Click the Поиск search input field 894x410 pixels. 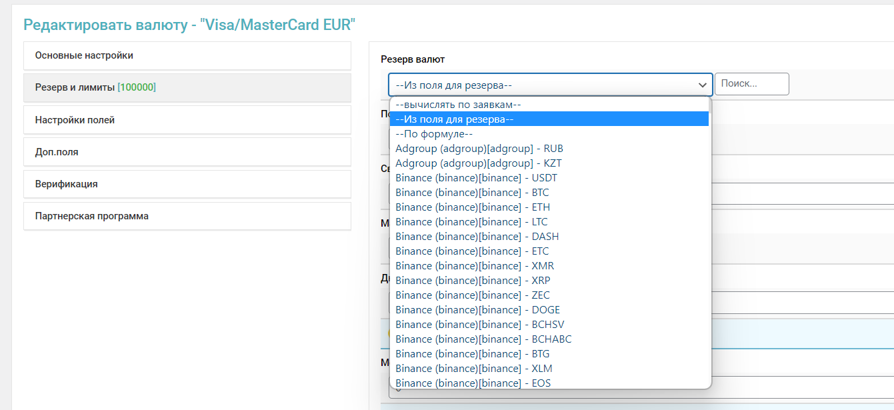tap(751, 84)
